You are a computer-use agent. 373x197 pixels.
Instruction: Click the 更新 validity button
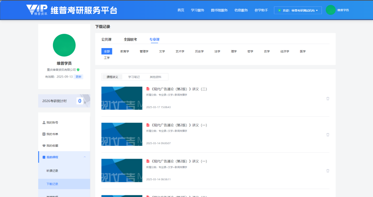pos(78,77)
